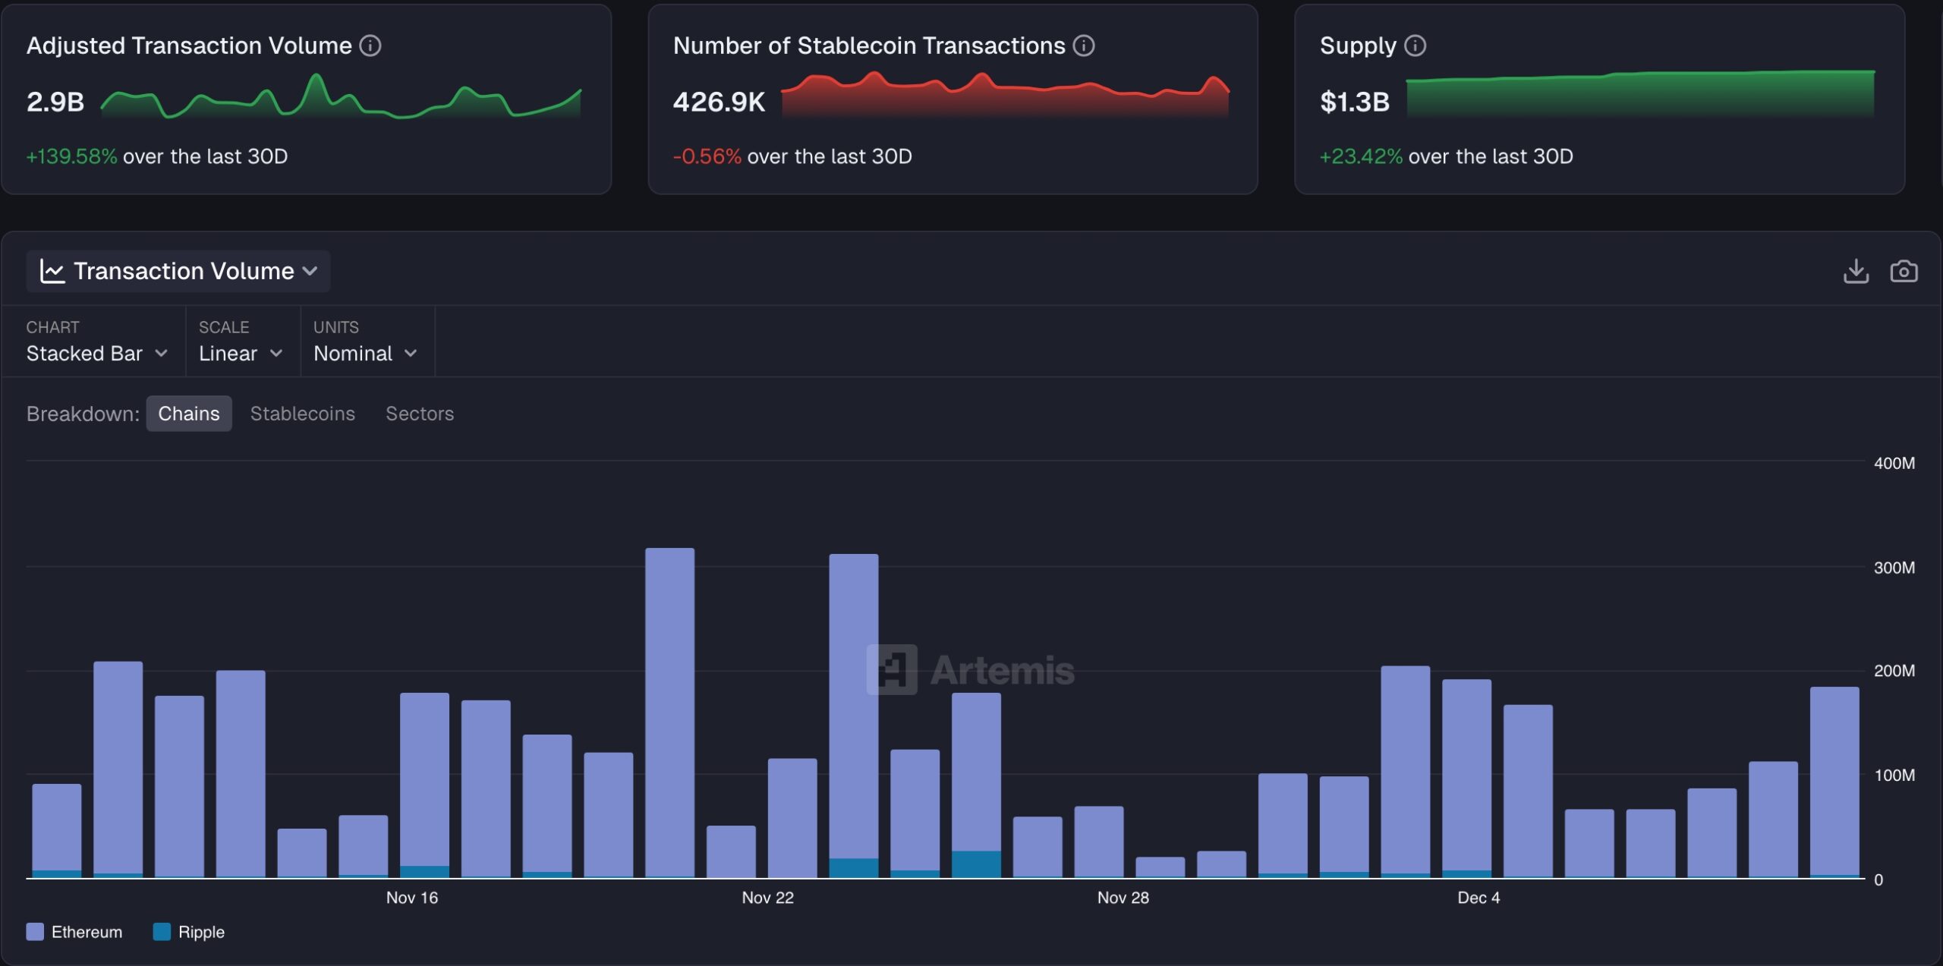Image resolution: width=1943 pixels, height=966 pixels.
Task: Switch to Sectors breakdown tab
Action: (419, 414)
